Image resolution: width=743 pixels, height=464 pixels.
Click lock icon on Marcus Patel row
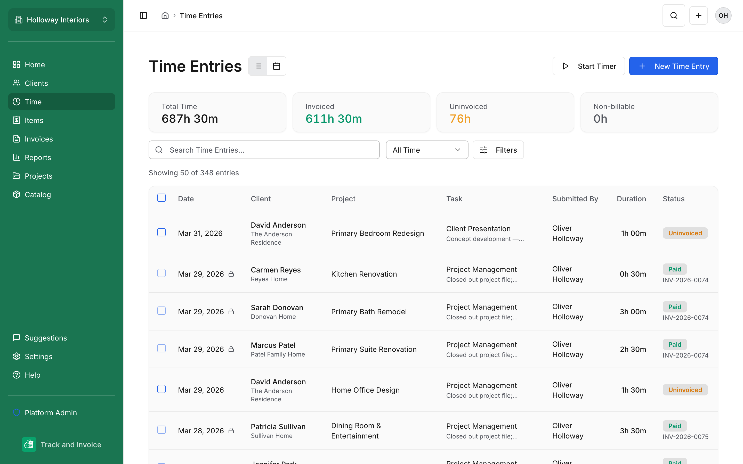click(231, 349)
